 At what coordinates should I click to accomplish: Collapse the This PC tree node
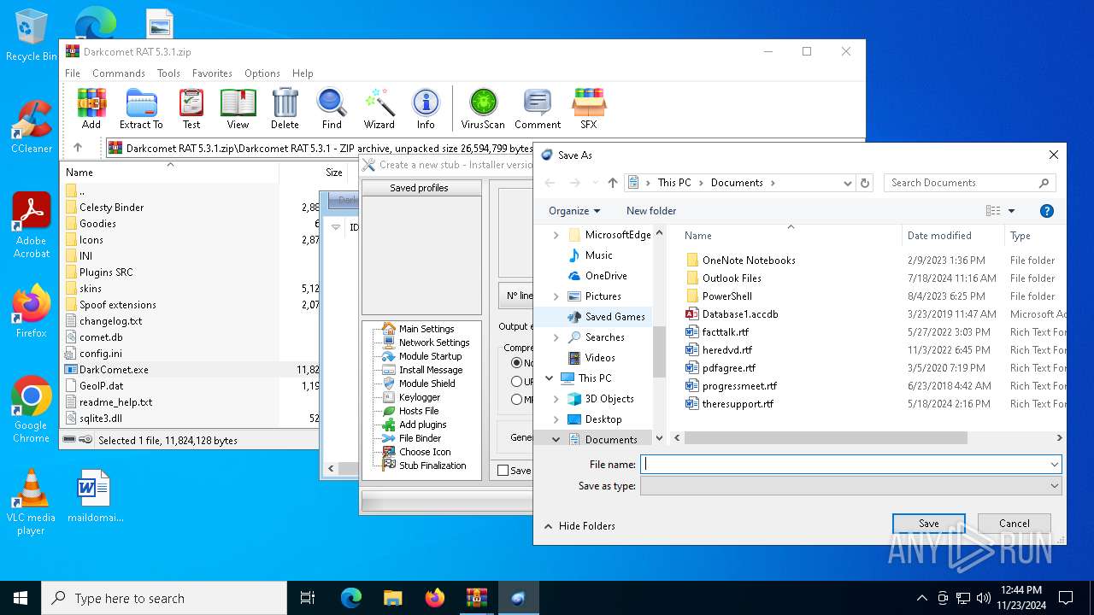pos(550,378)
